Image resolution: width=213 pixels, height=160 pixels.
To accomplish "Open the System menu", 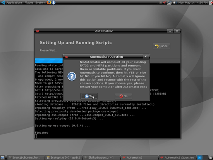I will [40, 3].
